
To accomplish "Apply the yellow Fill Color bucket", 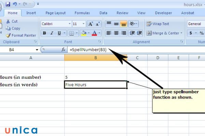I will pyautogui.click(x=84, y=33).
